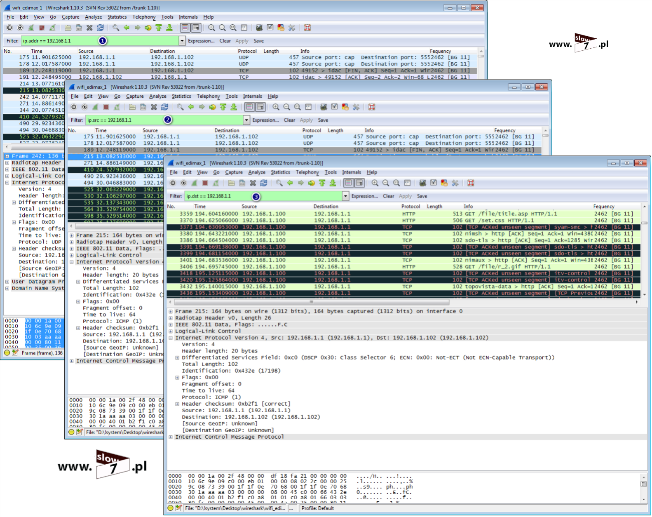The width and height of the screenshot is (652, 517).
Task: Open expert info from ip.dst window status bar
Action: 170,508
